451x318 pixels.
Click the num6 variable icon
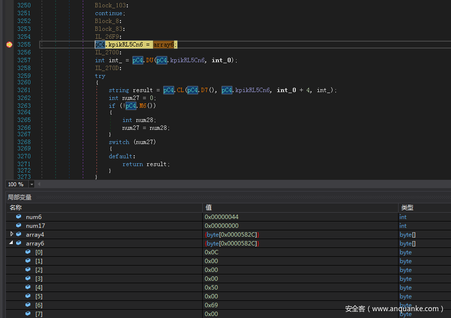(19, 217)
